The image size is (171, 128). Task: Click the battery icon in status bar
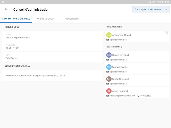[162, 2]
